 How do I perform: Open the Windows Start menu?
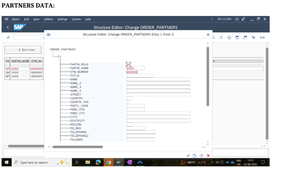[6, 162]
